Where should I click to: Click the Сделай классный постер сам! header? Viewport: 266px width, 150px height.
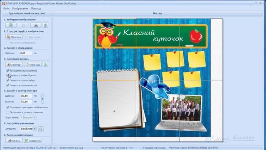[x=27, y=13]
